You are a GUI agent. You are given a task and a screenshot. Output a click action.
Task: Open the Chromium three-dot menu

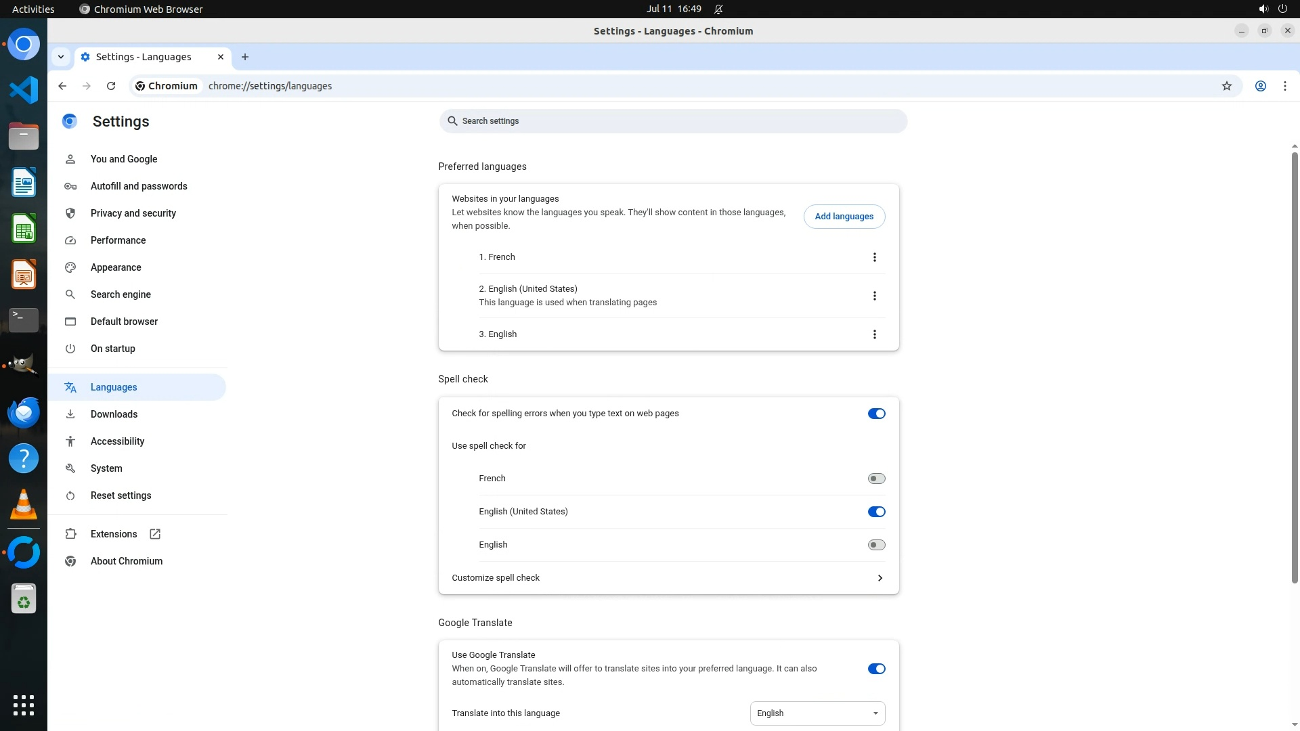[x=1284, y=86]
